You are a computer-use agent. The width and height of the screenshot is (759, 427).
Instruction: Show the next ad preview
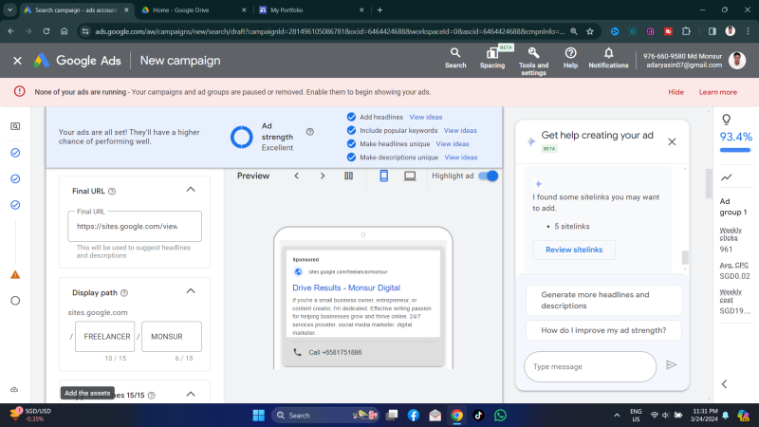click(323, 176)
